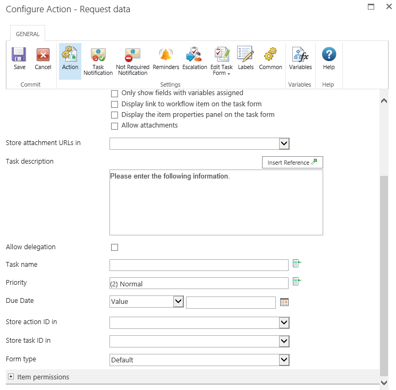The width and height of the screenshot is (396, 390).
Task: Click the Insert Reference button
Action: (292, 163)
